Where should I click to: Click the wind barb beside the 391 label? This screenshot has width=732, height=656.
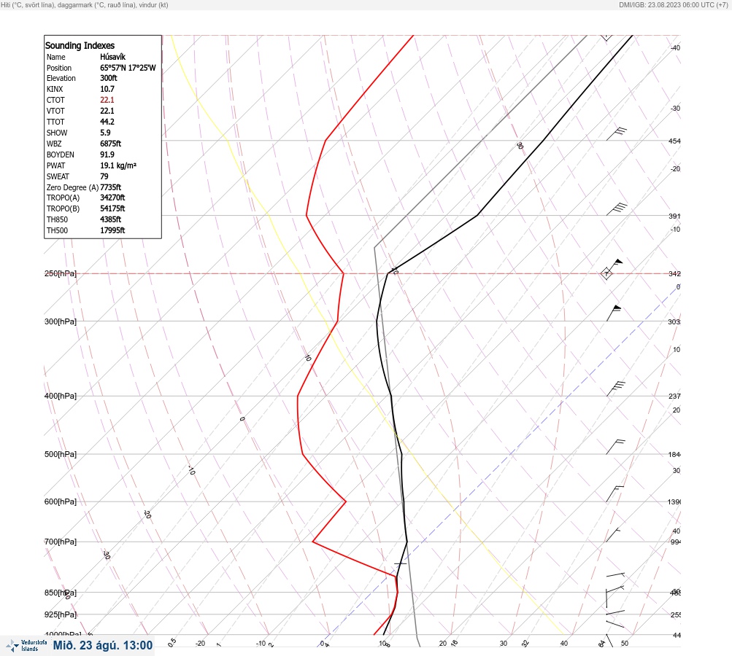616,209
